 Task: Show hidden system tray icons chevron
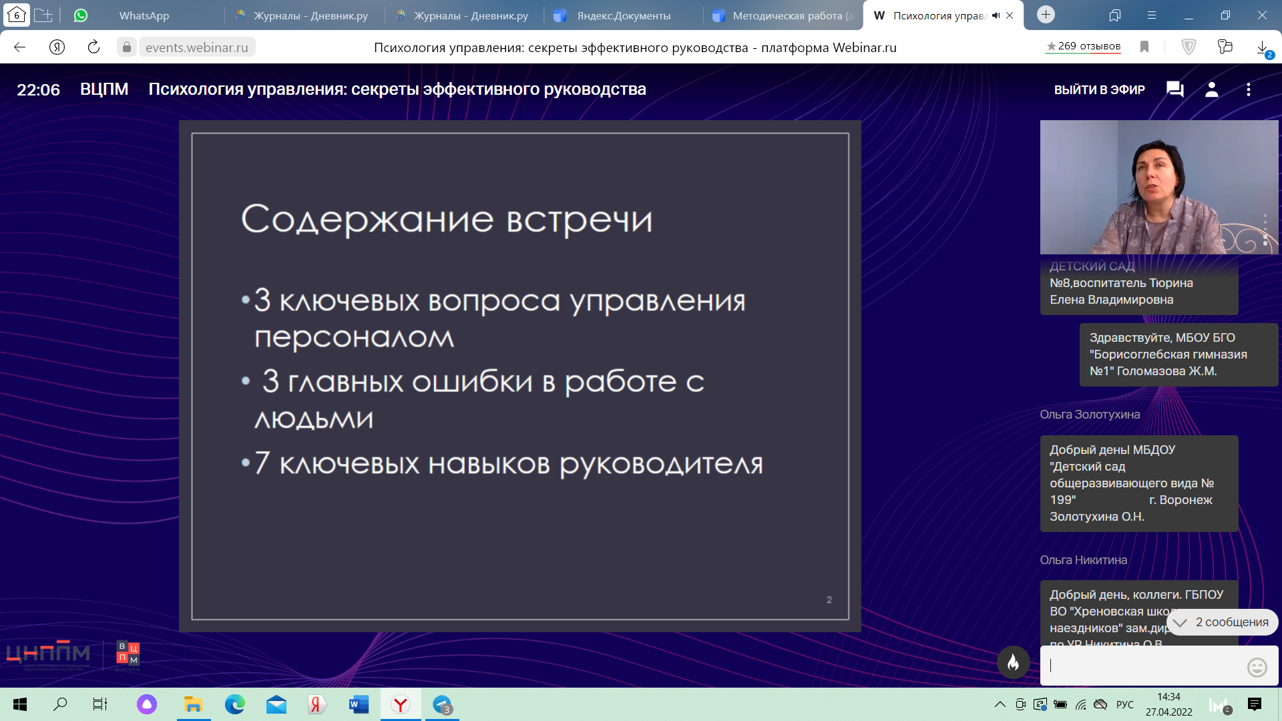[1000, 704]
